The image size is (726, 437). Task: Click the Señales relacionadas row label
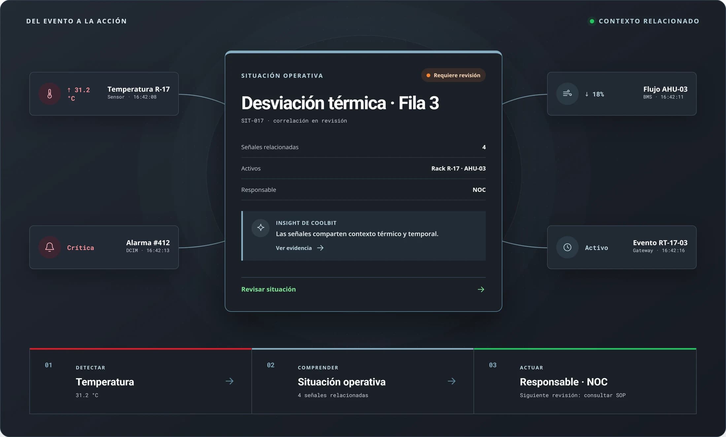pos(270,147)
